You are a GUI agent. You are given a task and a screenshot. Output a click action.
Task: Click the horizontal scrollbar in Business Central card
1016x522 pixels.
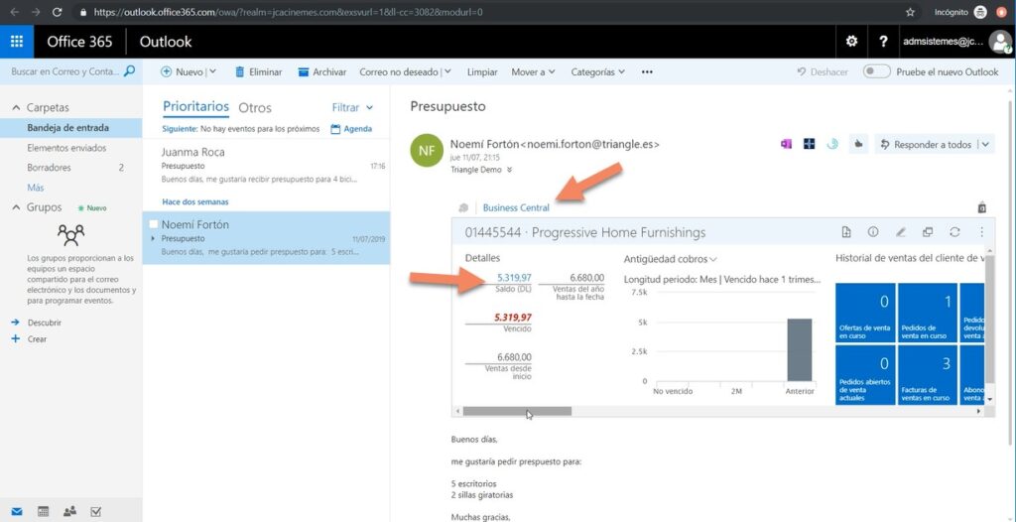517,411
